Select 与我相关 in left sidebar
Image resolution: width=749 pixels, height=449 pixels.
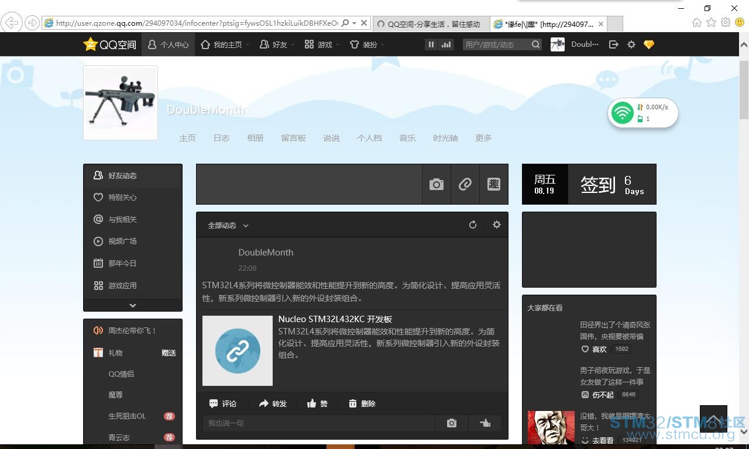click(x=133, y=219)
